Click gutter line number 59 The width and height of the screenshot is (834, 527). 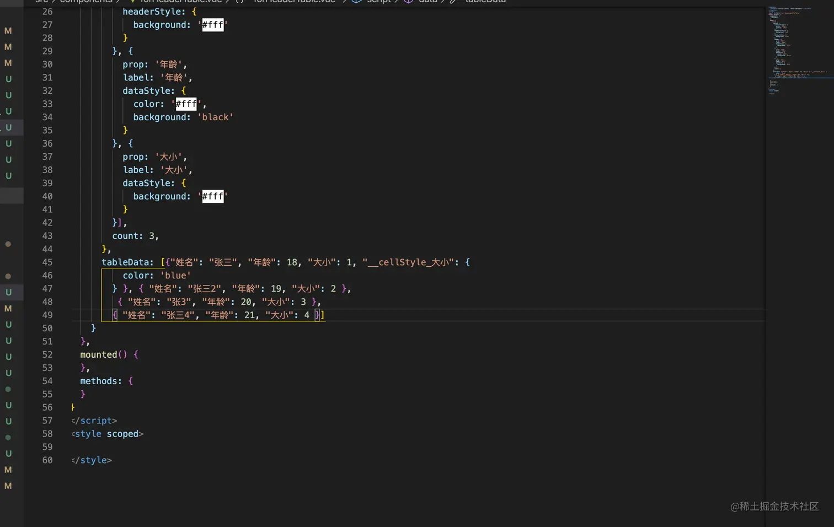point(47,447)
